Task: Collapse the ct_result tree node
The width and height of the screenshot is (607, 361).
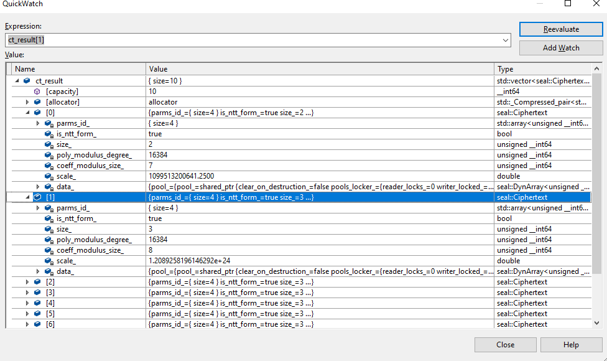Action: 17,80
